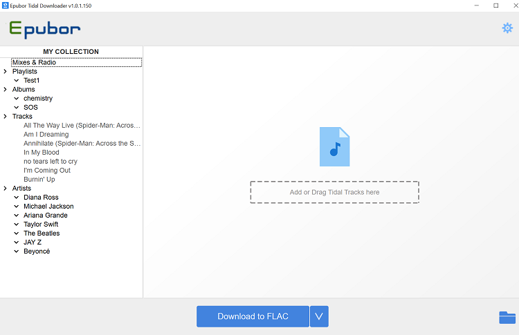Select track Annihilate (Spider-Man)
Screen dimensions: 519x335
(x=82, y=144)
